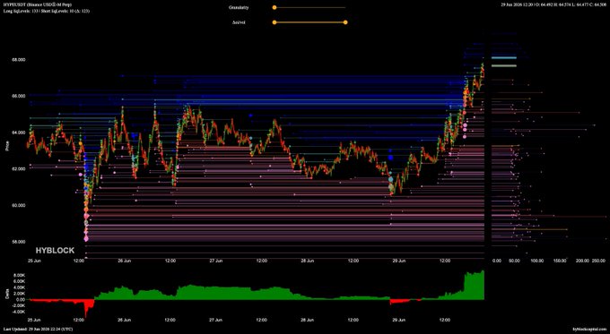Click the 60.000 price axis label

(20, 205)
